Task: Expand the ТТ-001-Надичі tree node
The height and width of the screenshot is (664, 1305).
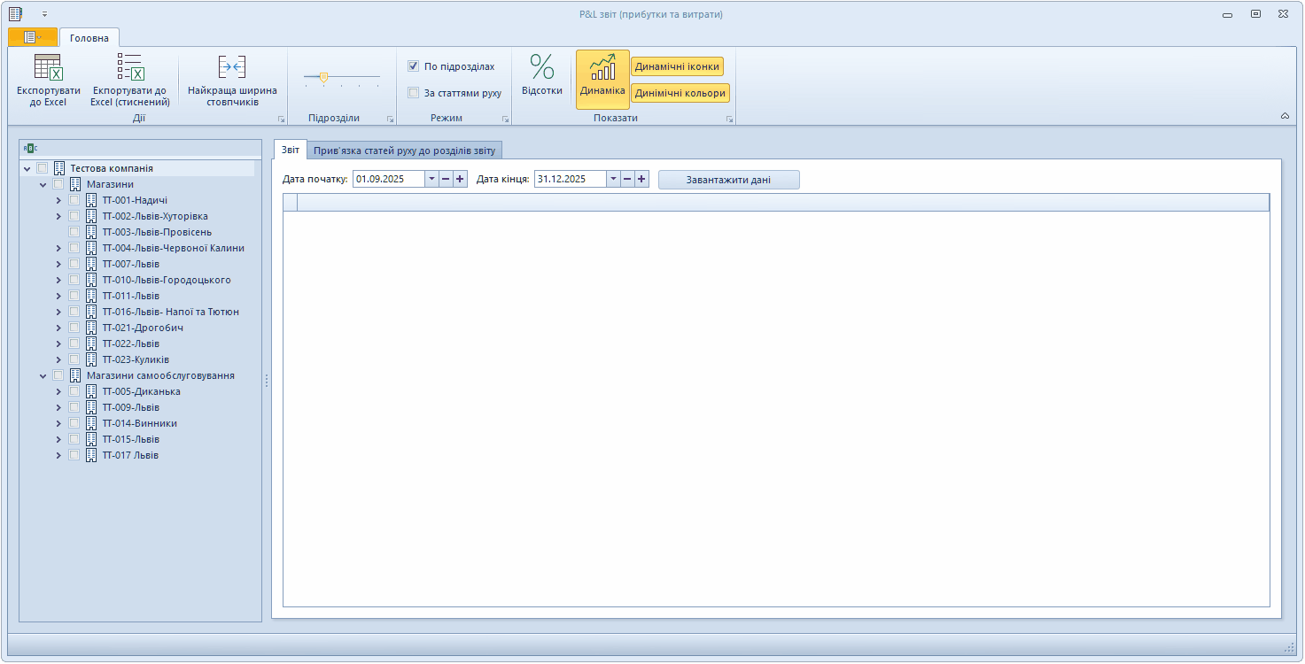Action: pyautogui.click(x=58, y=200)
